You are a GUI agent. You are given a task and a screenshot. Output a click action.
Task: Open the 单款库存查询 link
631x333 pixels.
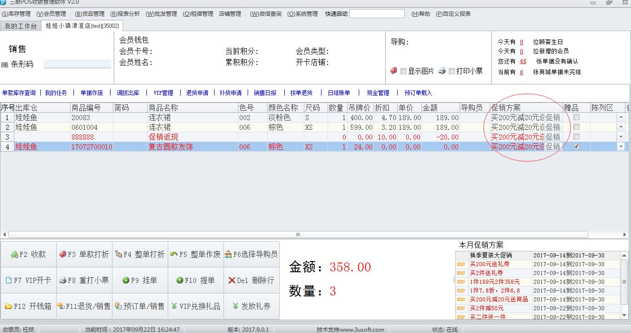tap(19, 93)
